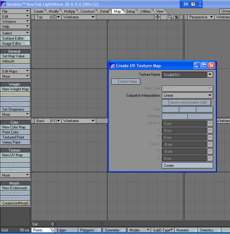Click New UV Map button
230x234 pixels.
pos(15,155)
